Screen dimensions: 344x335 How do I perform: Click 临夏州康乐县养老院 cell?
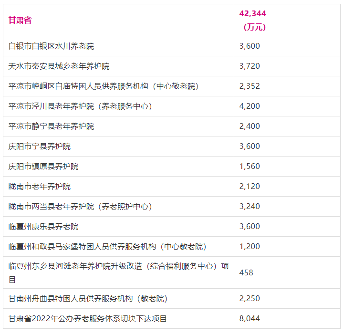pyautogui.click(x=43, y=227)
